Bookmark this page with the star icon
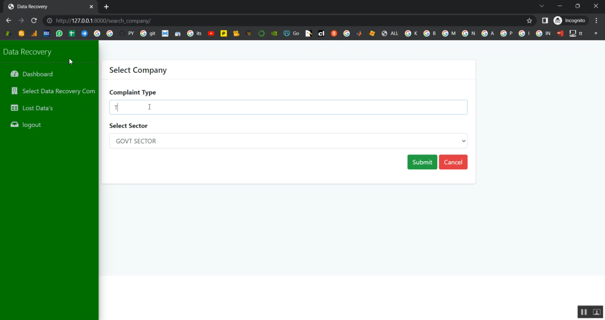The height and width of the screenshot is (320, 605). [x=529, y=21]
